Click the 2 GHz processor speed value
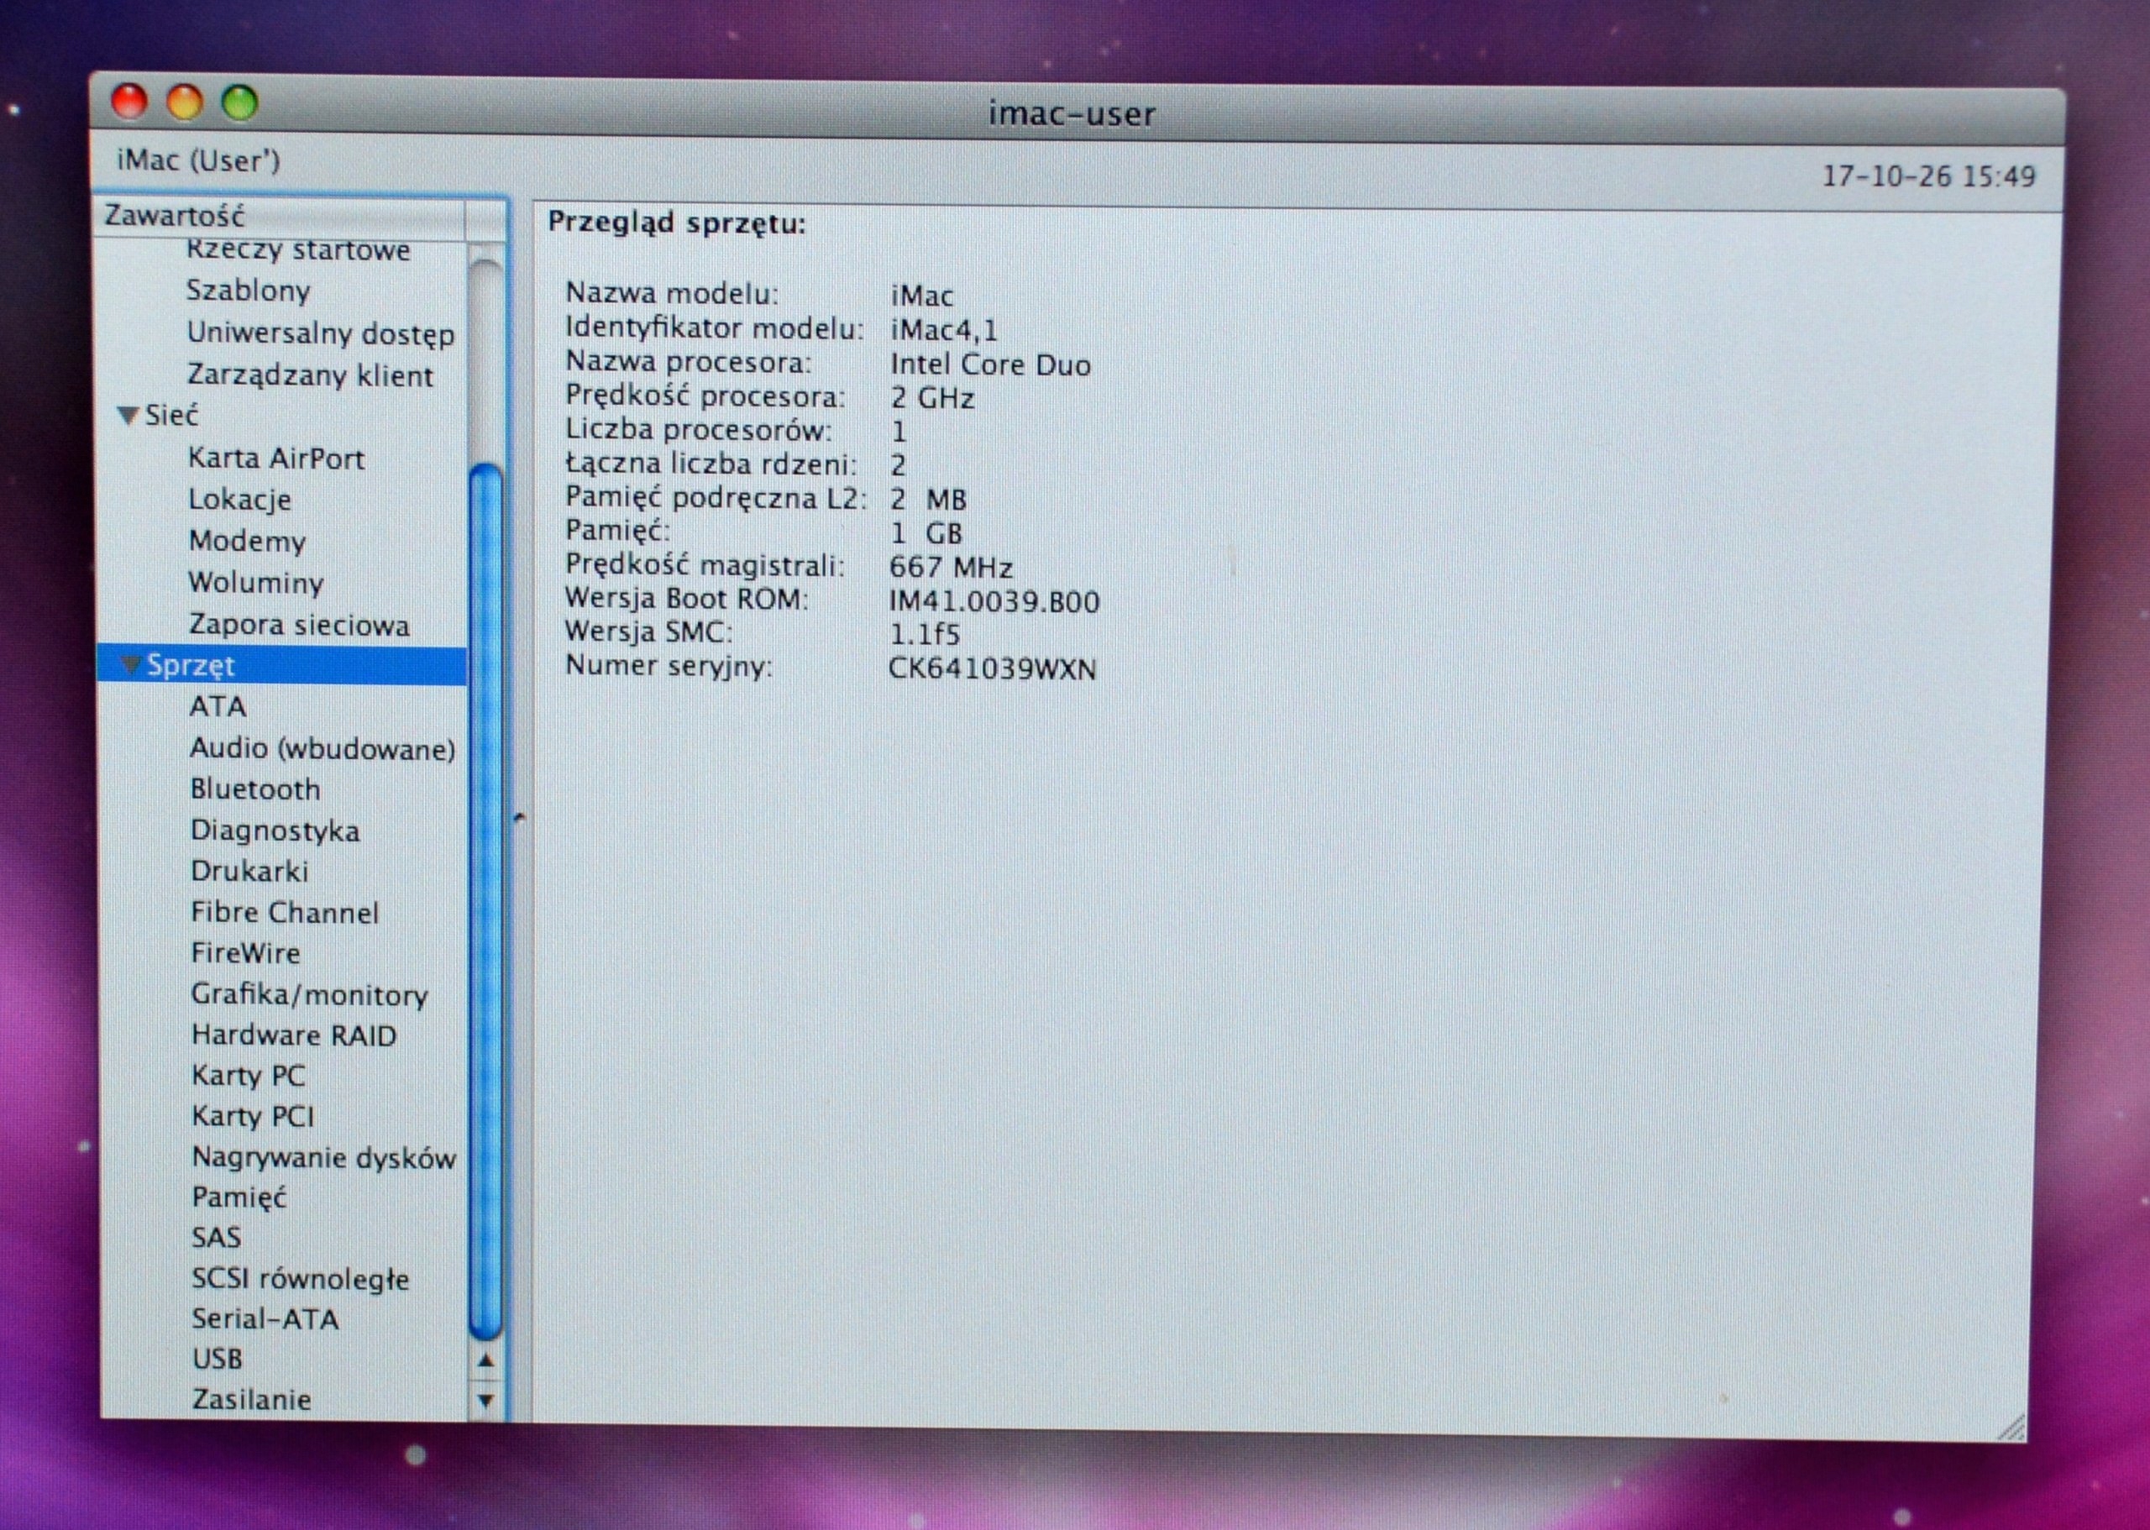This screenshot has width=2150, height=1530. pyautogui.click(x=931, y=399)
